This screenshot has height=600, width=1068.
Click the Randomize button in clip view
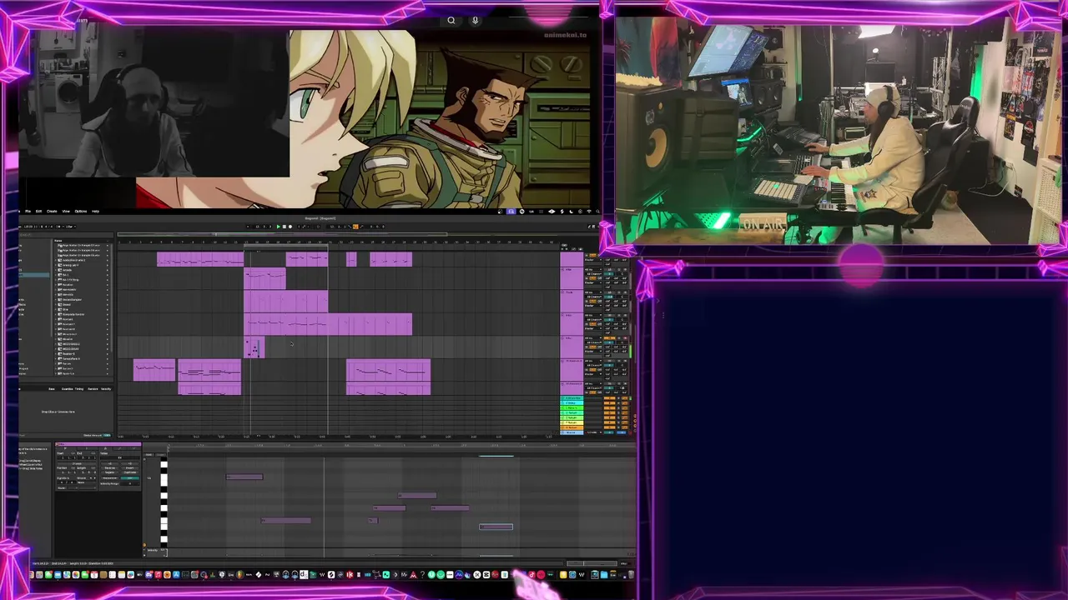(109, 478)
